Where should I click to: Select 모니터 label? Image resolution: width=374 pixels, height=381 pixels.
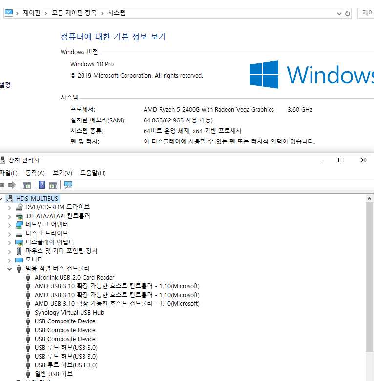click(34, 260)
